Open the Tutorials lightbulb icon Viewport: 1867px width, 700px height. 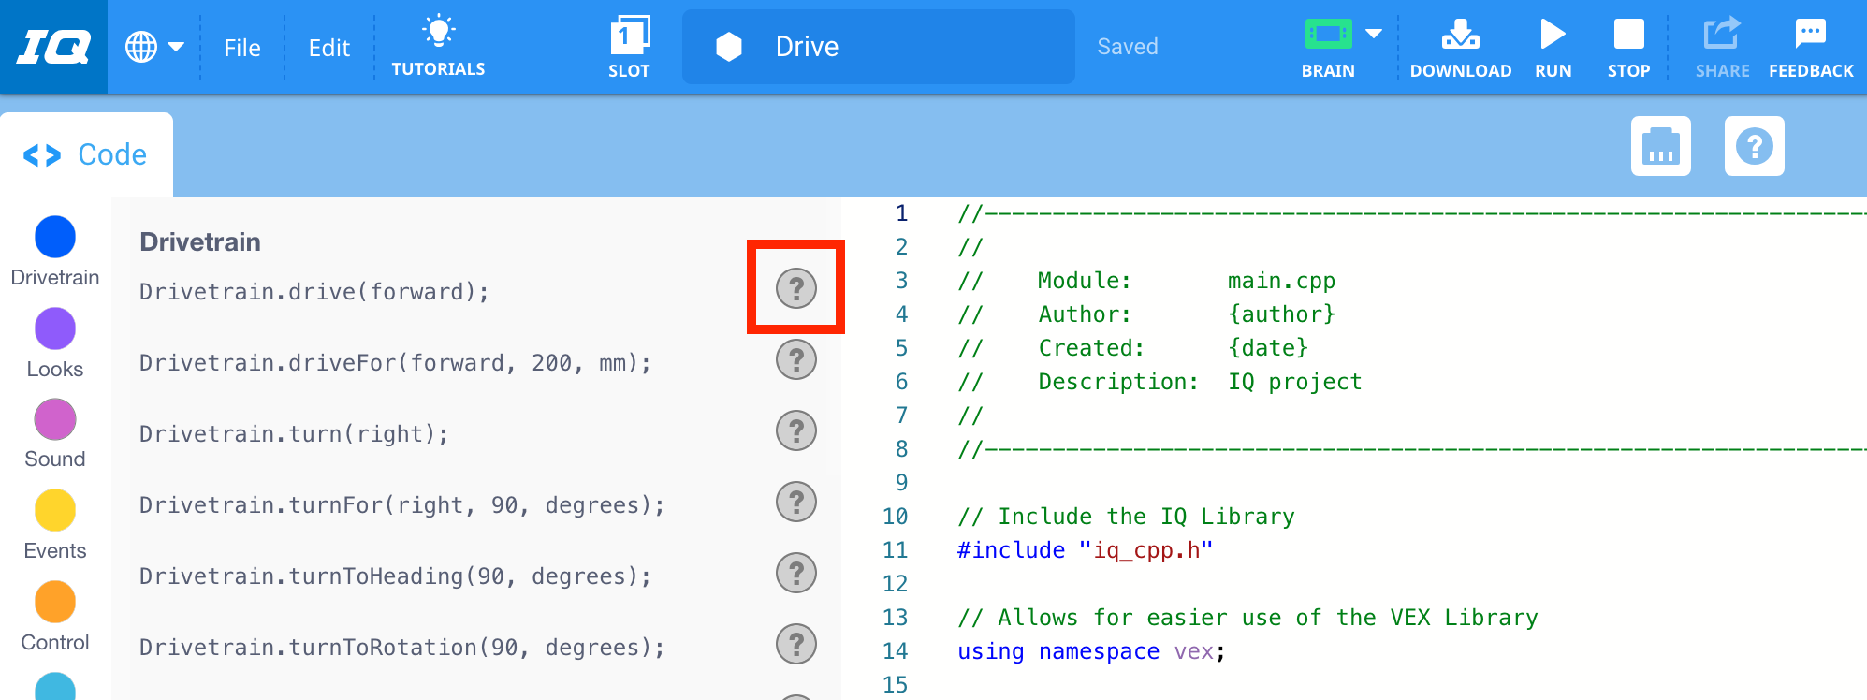click(x=438, y=32)
